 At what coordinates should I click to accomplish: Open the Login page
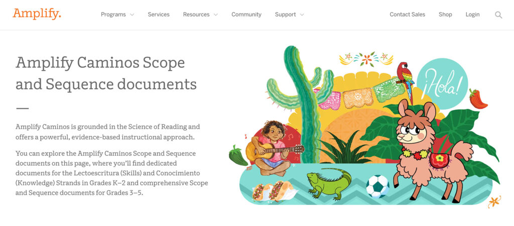pyautogui.click(x=472, y=15)
